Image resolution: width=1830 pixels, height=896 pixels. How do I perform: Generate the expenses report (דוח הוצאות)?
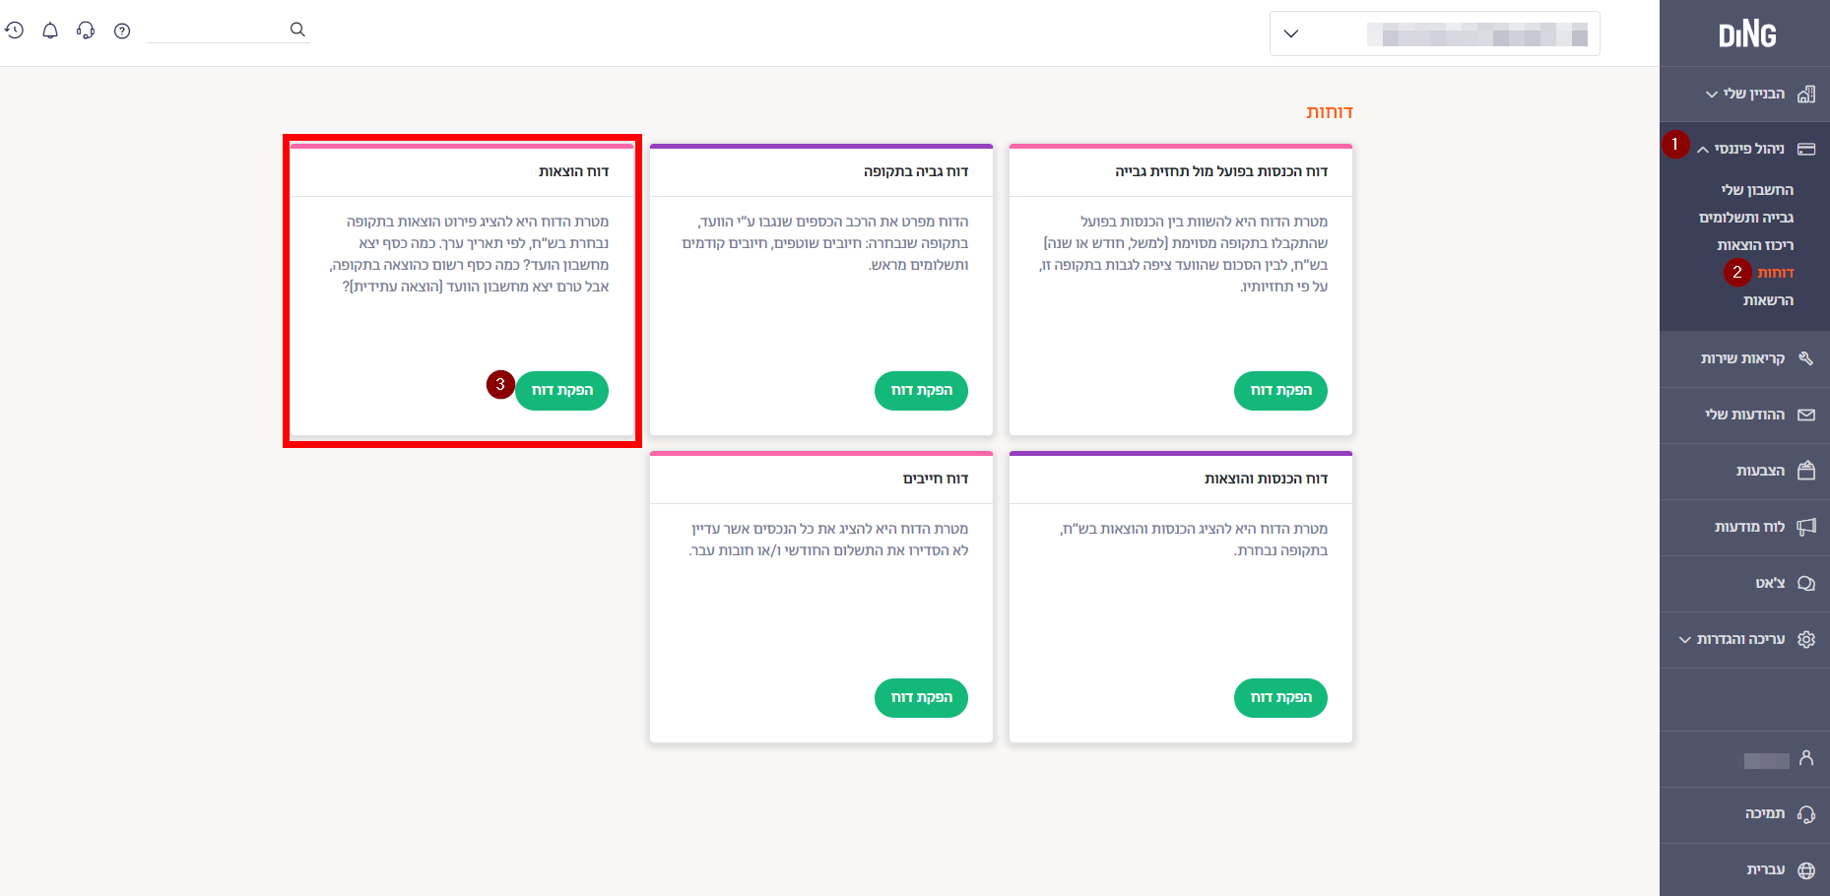click(561, 391)
